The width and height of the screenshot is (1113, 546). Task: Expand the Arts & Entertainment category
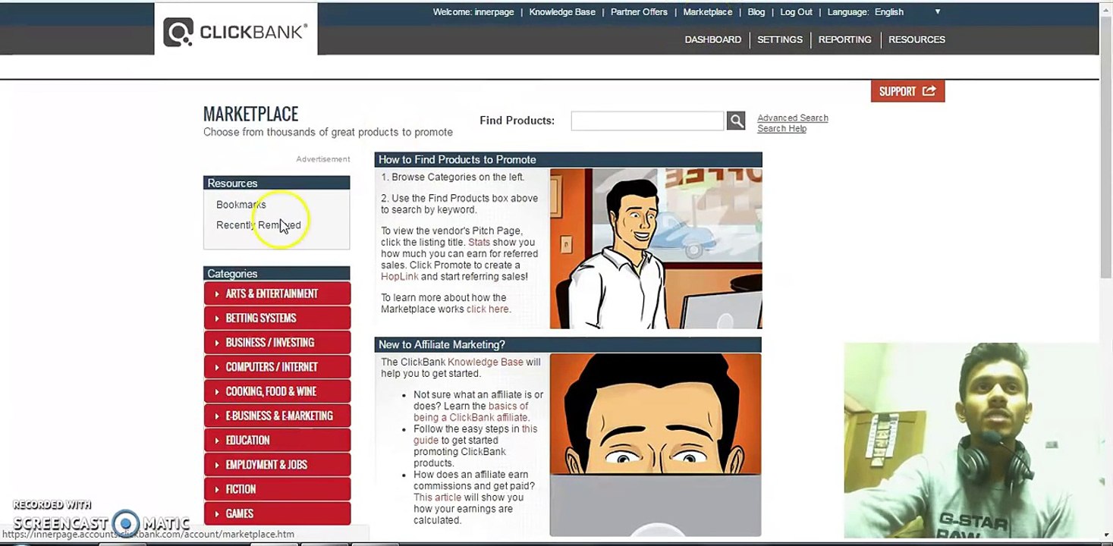(x=277, y=293)
